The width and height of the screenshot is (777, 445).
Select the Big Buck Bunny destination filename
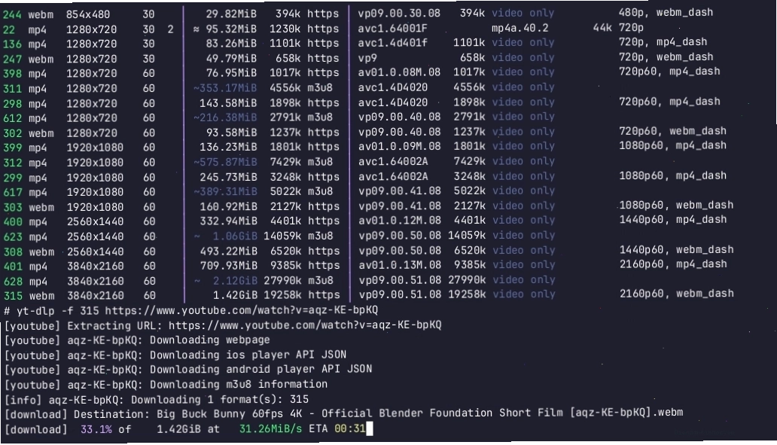click(x=419, y=413)
